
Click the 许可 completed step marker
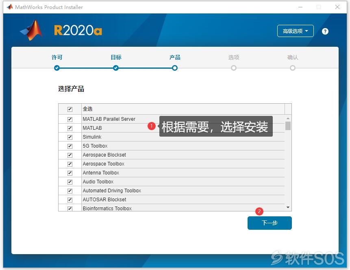pos(57,67)
